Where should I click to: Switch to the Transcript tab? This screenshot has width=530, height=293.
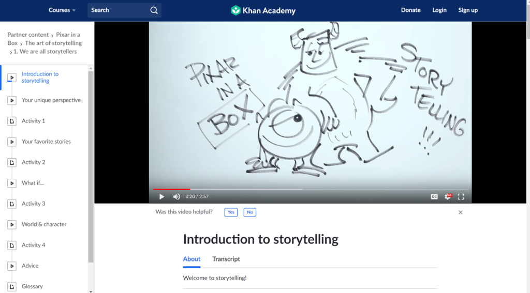point(226,259)
